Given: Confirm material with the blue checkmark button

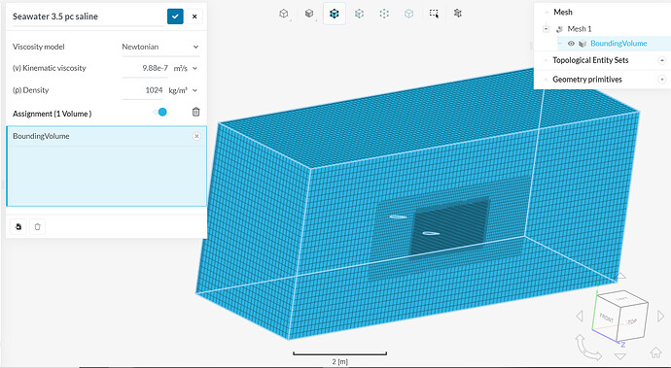Looking at the screenshot, I should (175, 17).
